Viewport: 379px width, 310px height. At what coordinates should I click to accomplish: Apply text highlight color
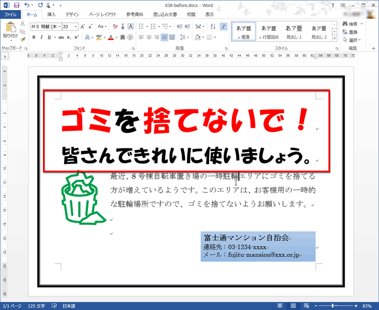pos(99,37)
